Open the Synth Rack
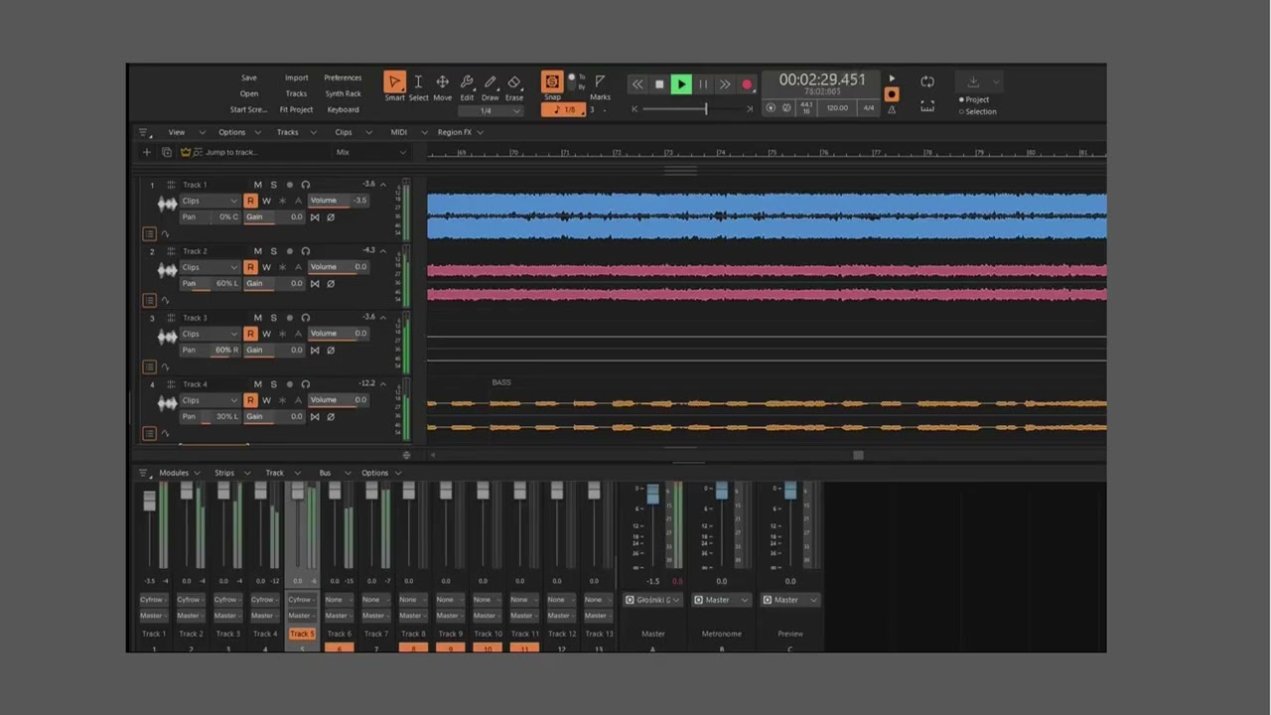1271x715 pixels. 343,93
